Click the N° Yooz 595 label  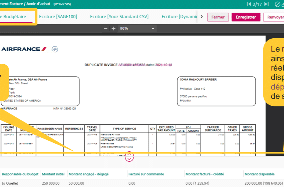click(62, 4)
